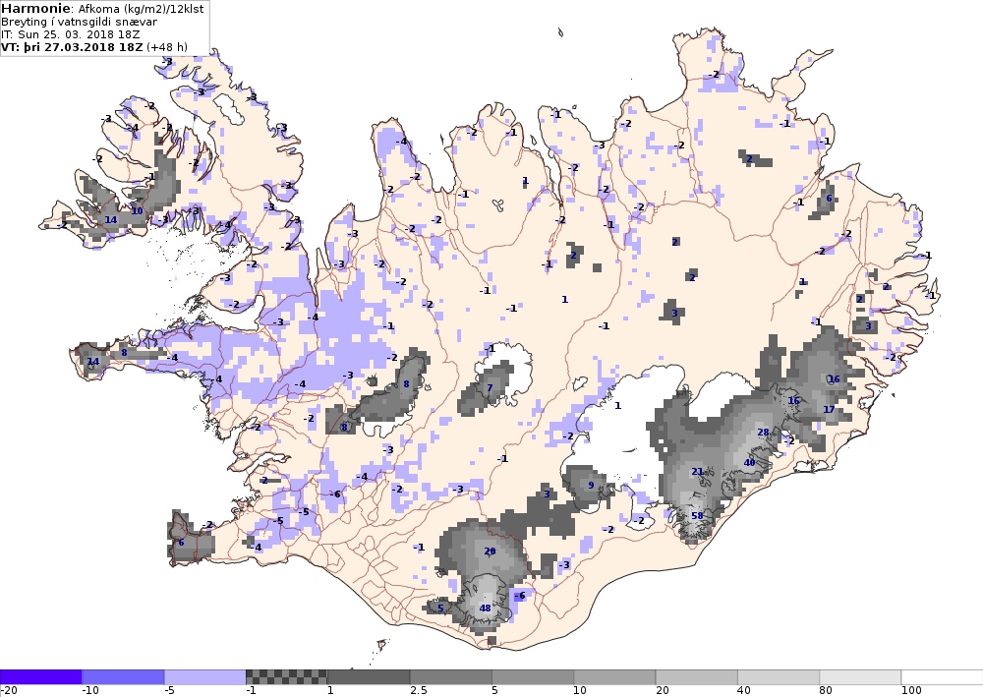Click the medium blue -10 to -5 legend swatch
Screen dimensions: 983x697
click(x=123, y=677)
